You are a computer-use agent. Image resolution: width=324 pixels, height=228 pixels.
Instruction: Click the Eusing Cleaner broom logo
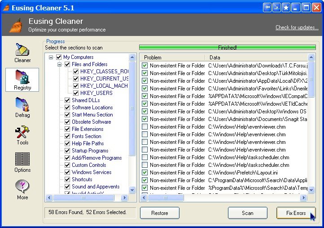[16, 25]
